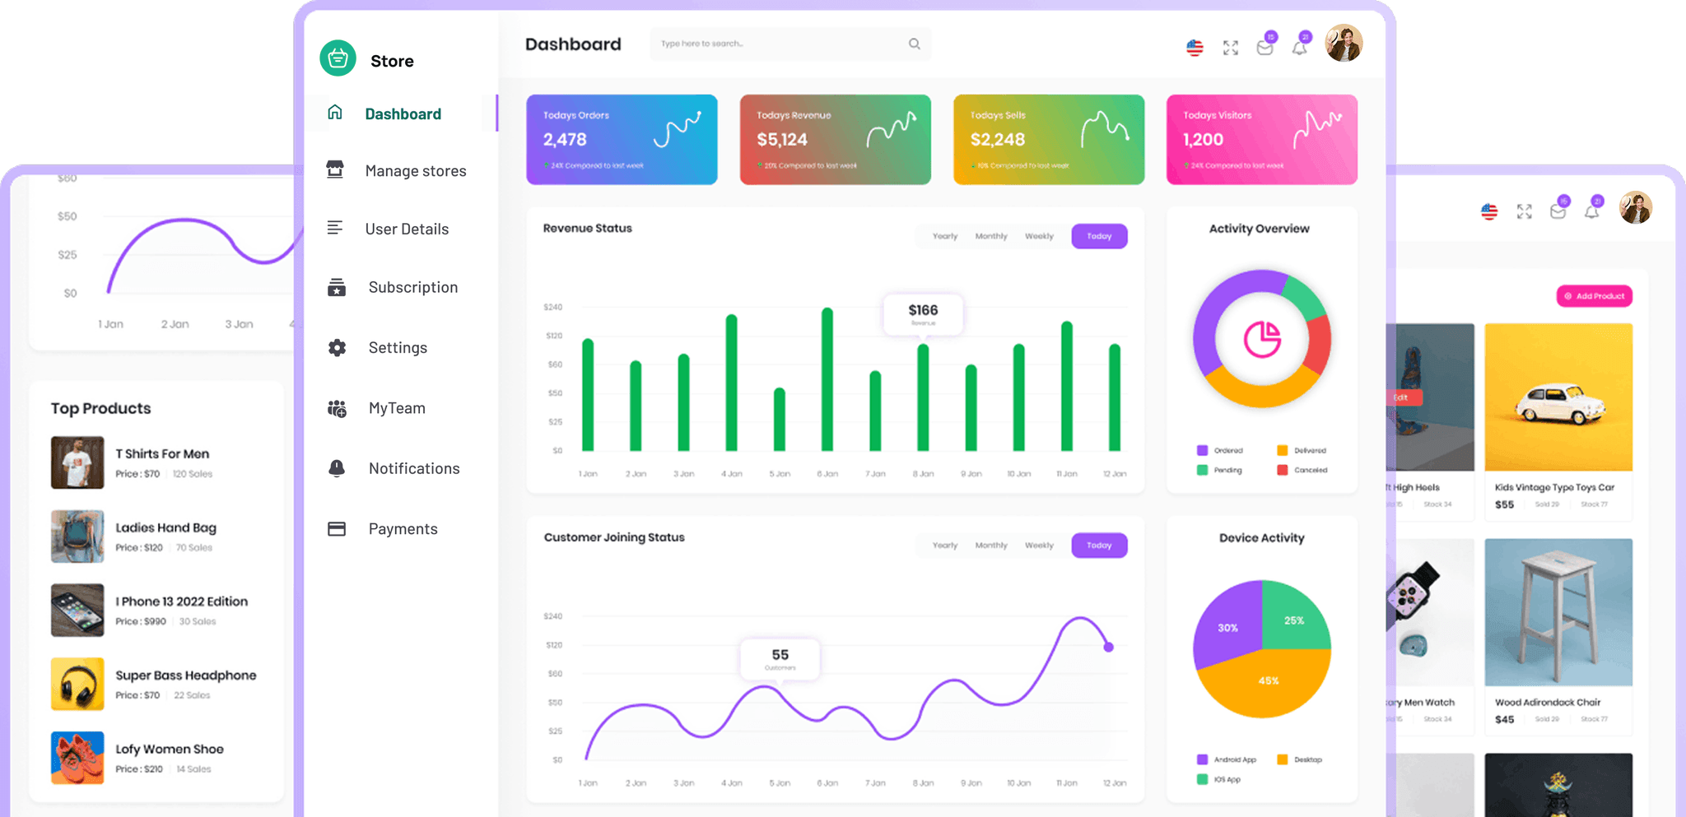Open the Dashboard home icon in sidebar
Screen dimensions: 1686x817
335,113
